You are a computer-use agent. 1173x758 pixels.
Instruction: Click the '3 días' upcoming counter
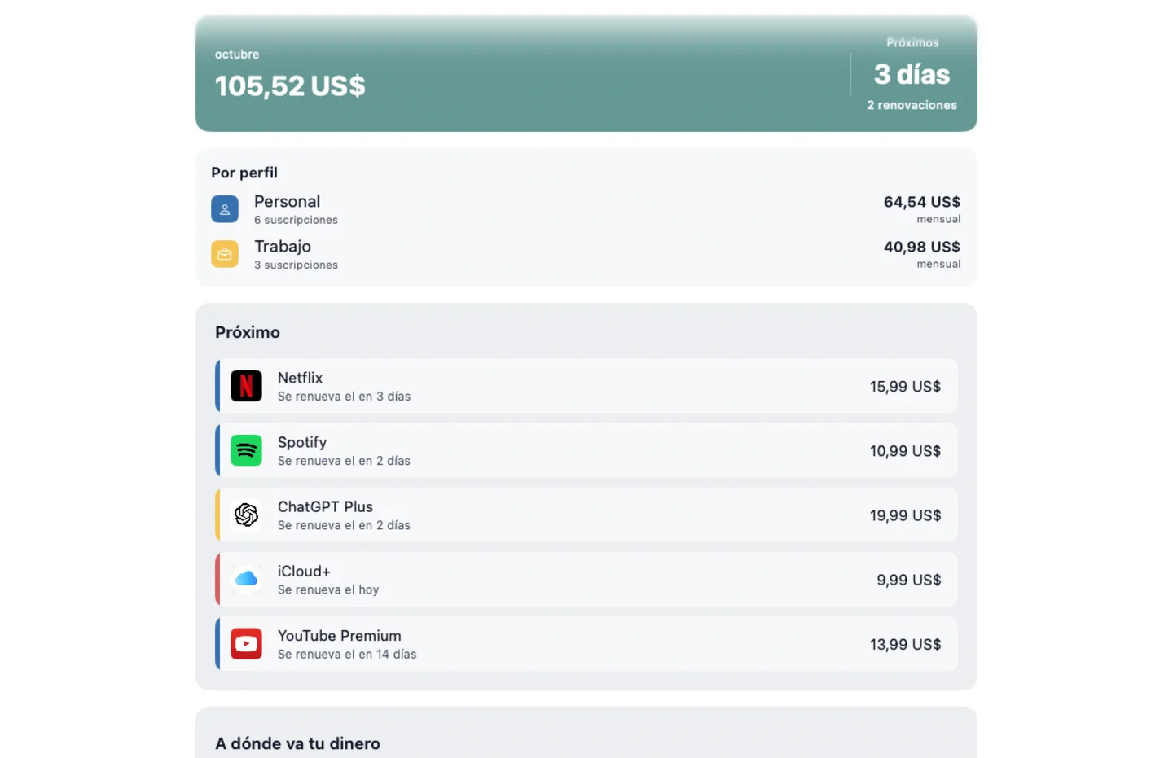(x=912, y=74)
